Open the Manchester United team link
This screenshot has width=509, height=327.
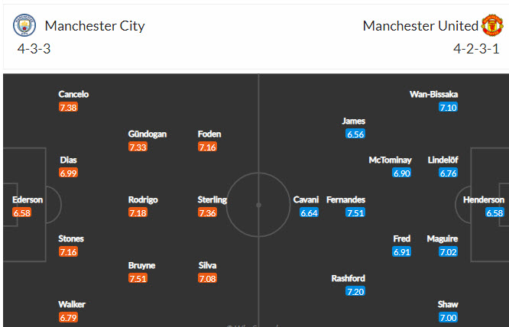(x=420, y=26)
